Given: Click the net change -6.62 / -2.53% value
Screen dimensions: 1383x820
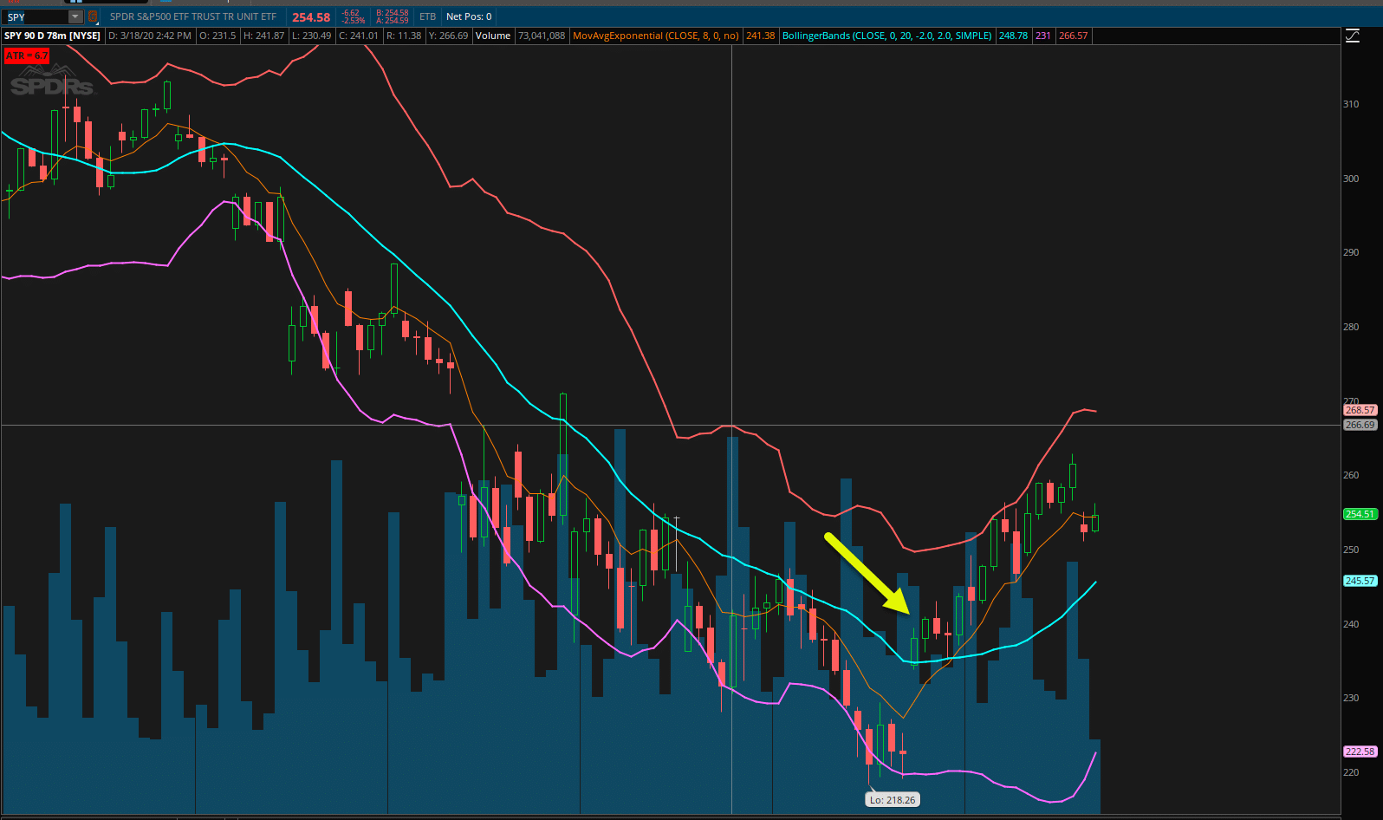Looking at the screenshot, I should (x=353, y=16).
